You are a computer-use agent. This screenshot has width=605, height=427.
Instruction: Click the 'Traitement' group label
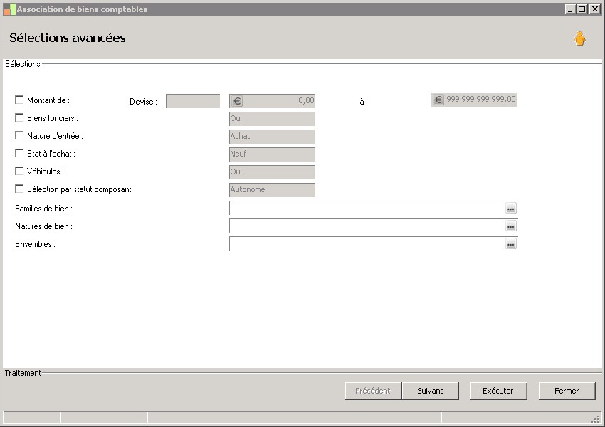[x=23, y=373]
